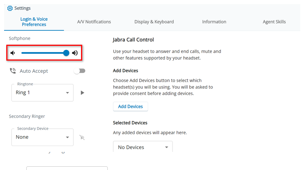The height and width of the screenshot is (170, 301).
Task: Click the high volume speaker icon
Action: click(x=75, y=53)
